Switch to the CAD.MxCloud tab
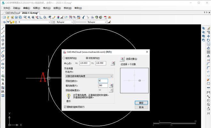211x128 pixels. [x=13, y=13]
